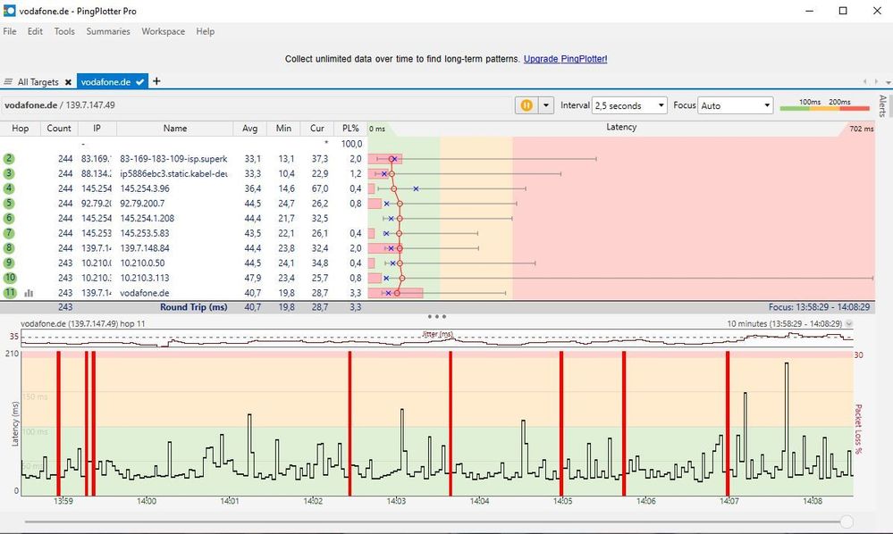
Task: Click the packet loss red bar near 13:59
Action: pos(58,423)
